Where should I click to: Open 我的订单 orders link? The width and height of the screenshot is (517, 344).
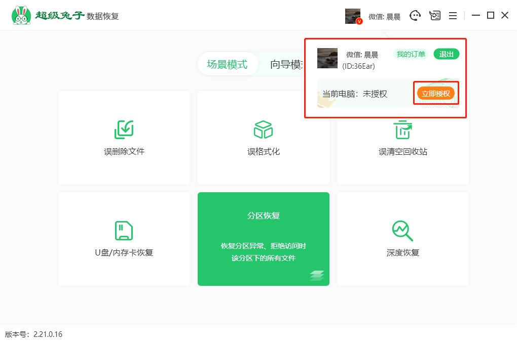coord(411,54)
